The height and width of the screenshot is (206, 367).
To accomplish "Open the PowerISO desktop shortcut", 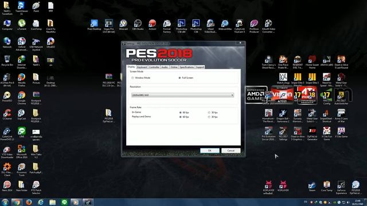I will 7,97.
